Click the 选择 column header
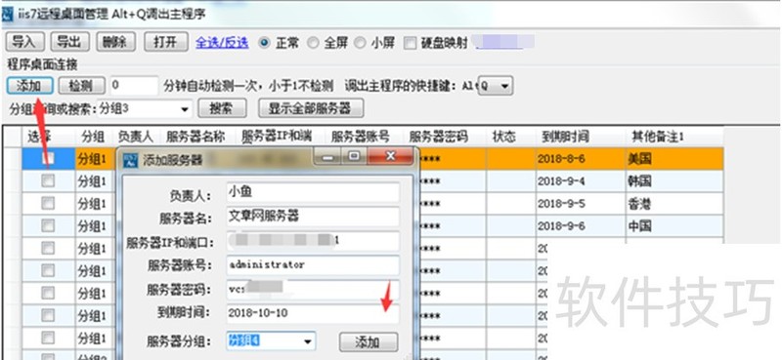The image size is (782, 360). pyautogui.click(x=48, y=137)
